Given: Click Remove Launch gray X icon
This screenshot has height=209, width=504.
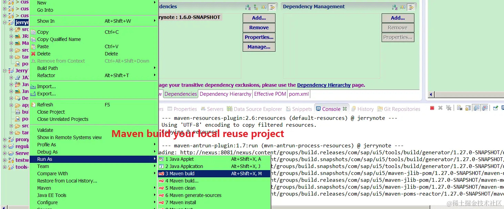Looking at the screenshot, I should (x=440, y=108).
